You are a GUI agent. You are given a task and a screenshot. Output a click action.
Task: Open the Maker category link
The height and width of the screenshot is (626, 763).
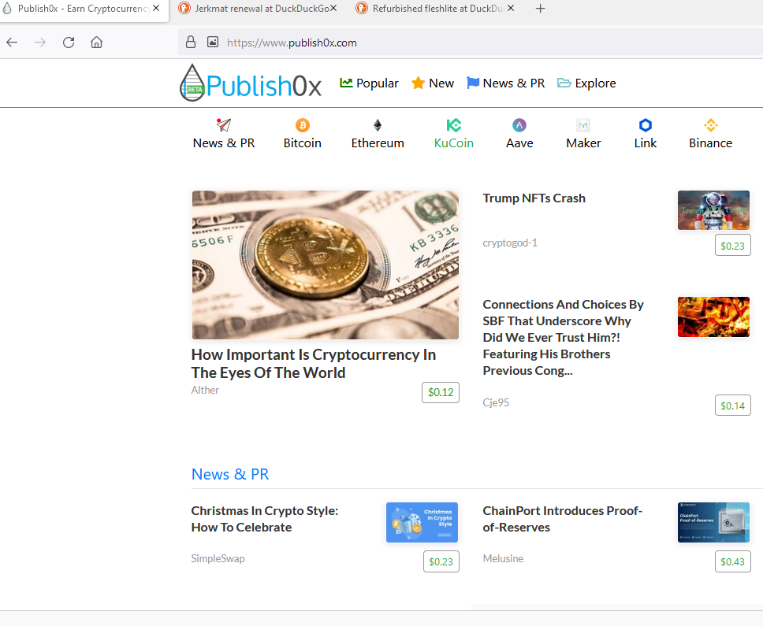[x=583, y=143]
